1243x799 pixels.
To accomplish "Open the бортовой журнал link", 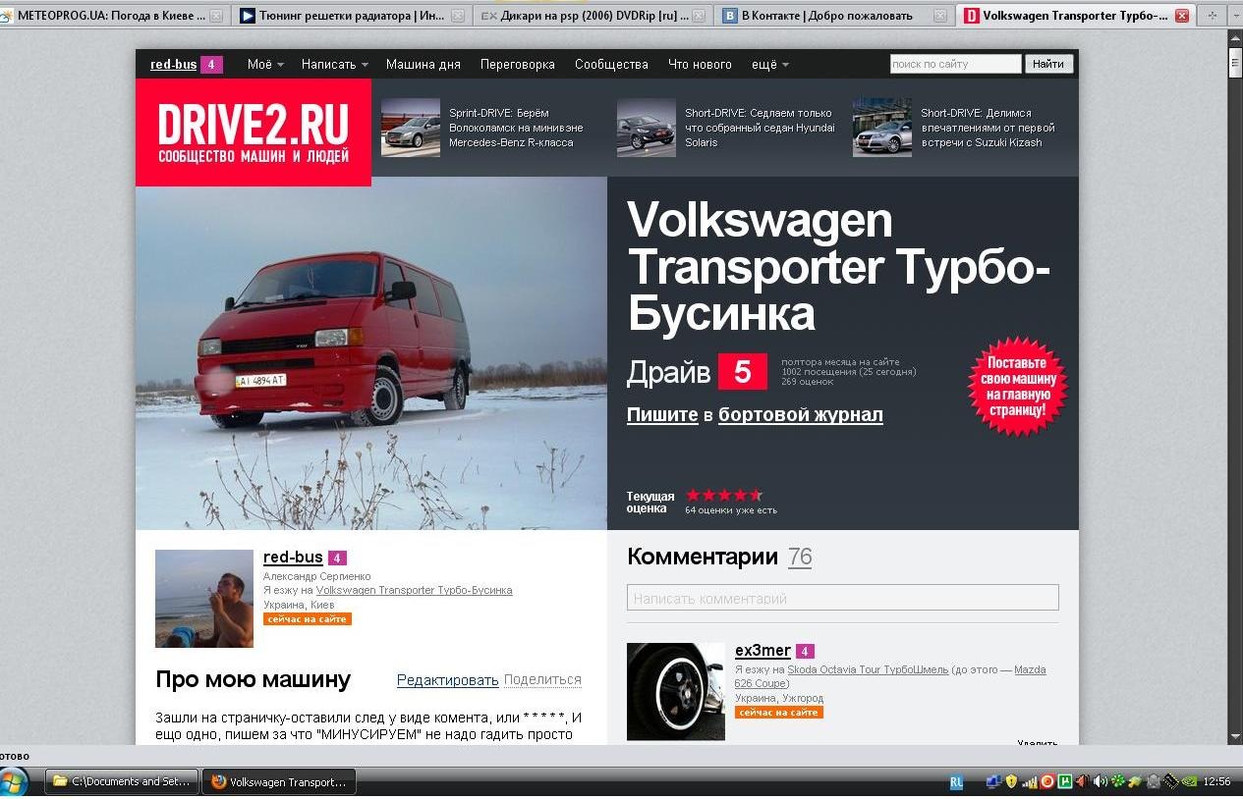I will pyautogui.click(x=801, y=414).
